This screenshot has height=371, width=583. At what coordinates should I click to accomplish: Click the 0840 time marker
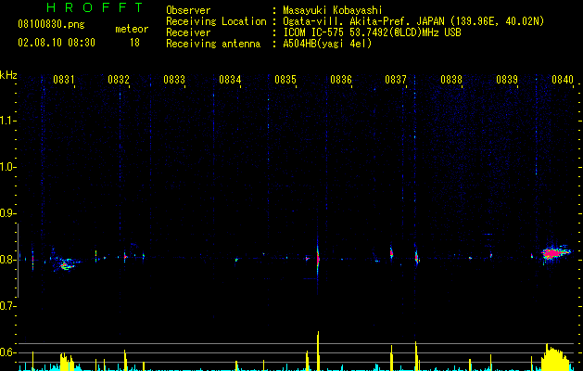click(x=563, y=80)
